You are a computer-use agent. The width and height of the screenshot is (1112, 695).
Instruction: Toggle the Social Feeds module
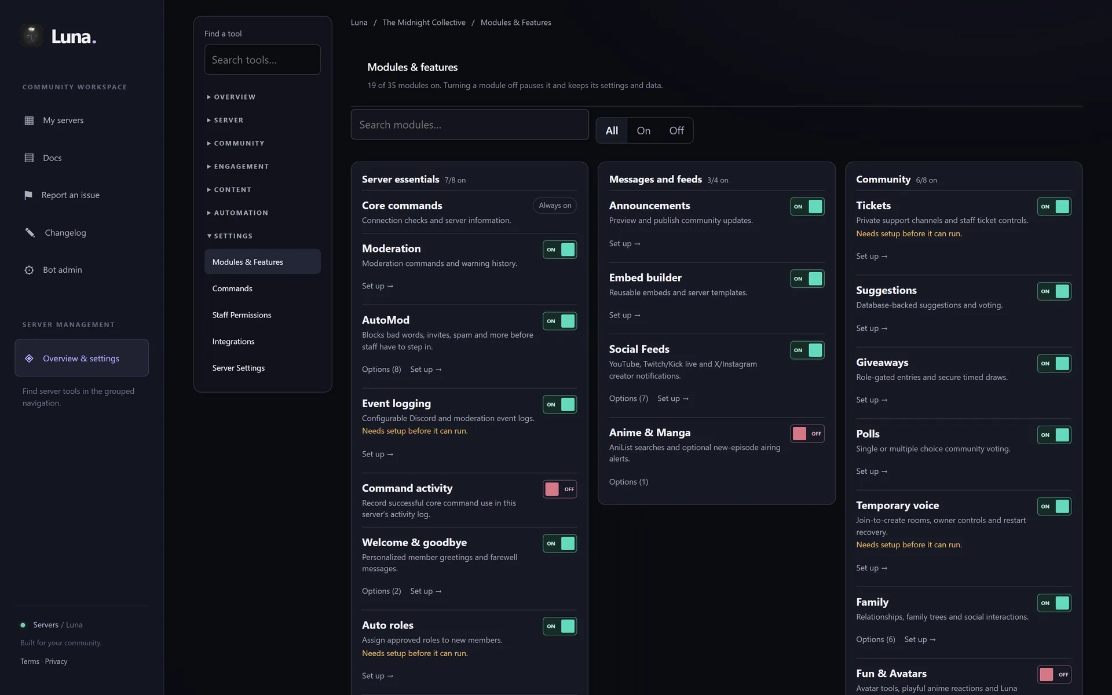tap(807, 350)
